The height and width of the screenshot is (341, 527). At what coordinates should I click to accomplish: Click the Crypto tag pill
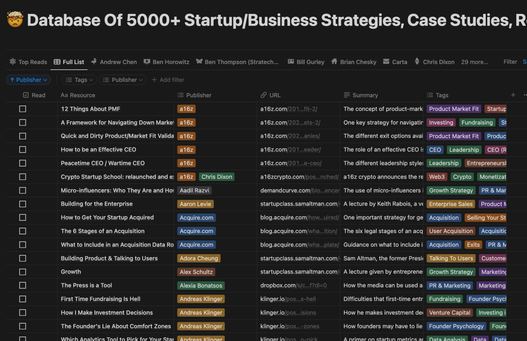tap(462, 177)
